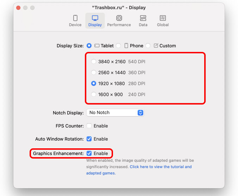Select the Display monitor icon

95,18
